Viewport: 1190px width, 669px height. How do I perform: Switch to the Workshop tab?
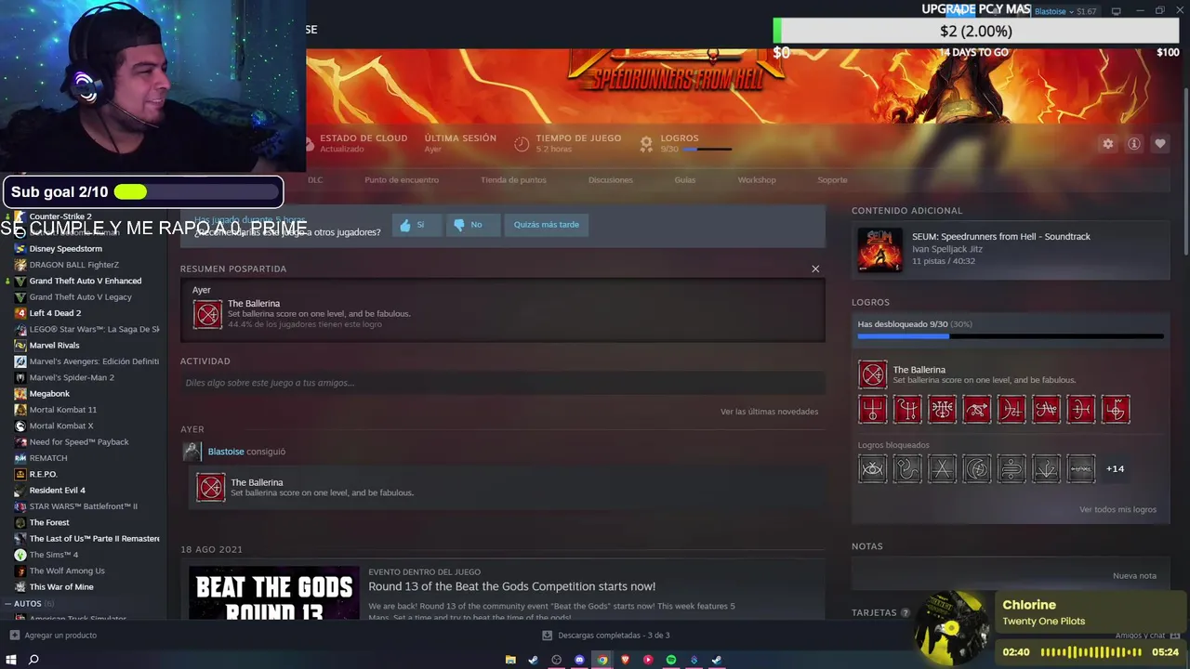pos(757,180)
